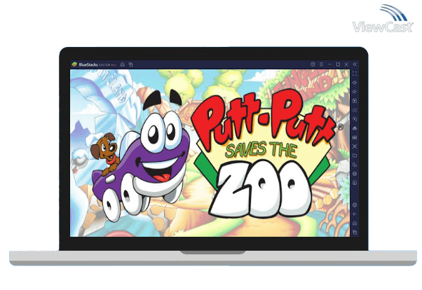Maximize the BlueStacks window
Image resolution: width=422 pixels, height=290 pixels.
tap(338, 64)
